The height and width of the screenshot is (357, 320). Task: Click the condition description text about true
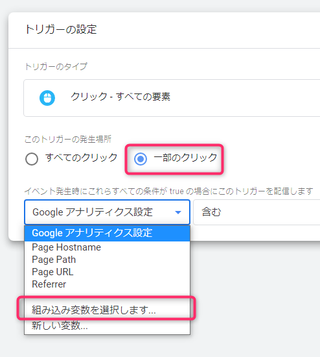tap(168, 191)
